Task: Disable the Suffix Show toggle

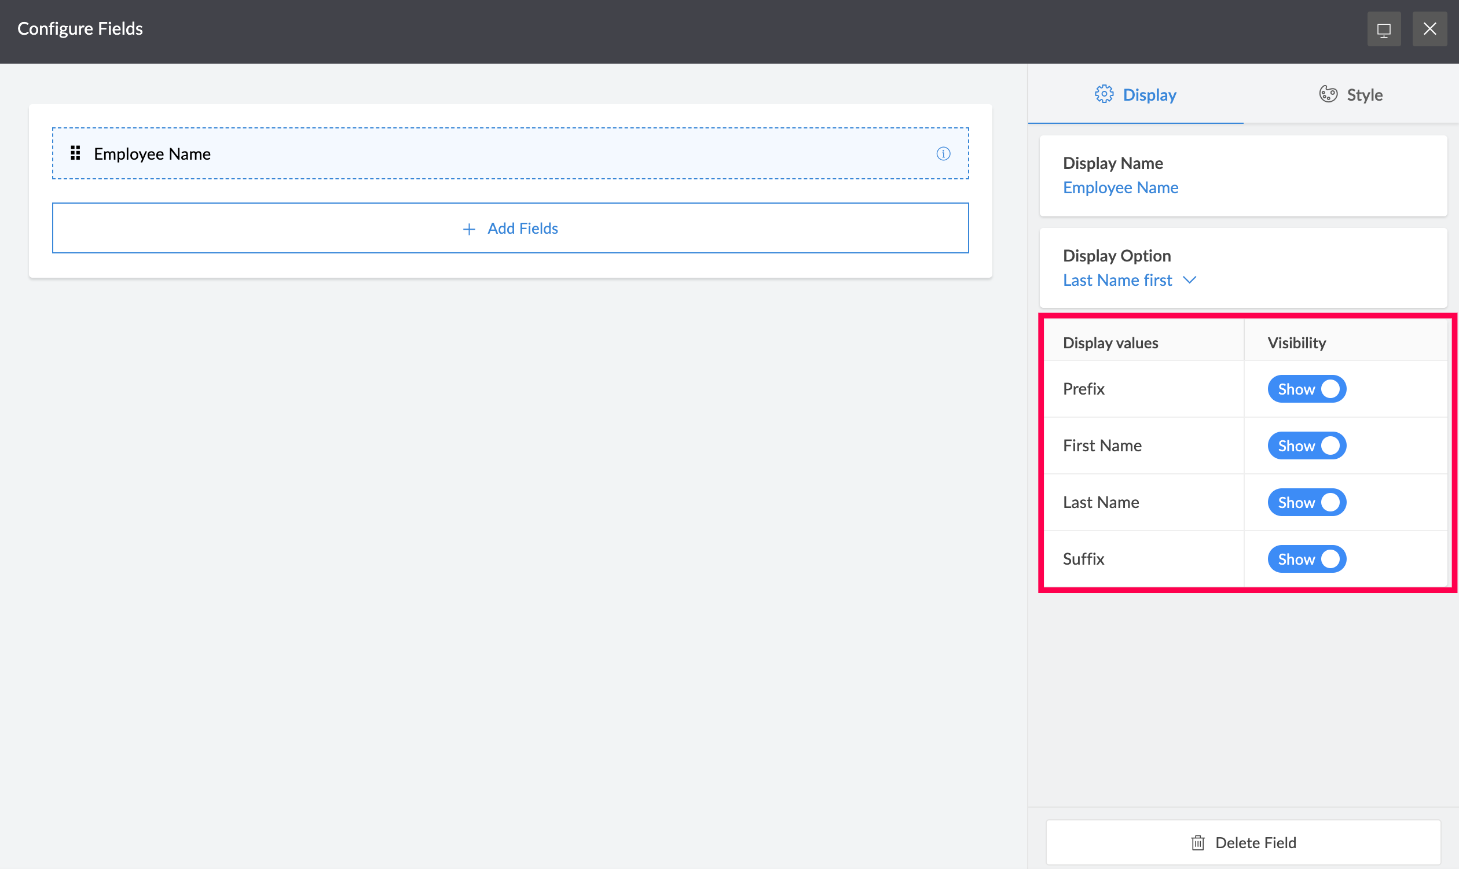Action: 1306,559
